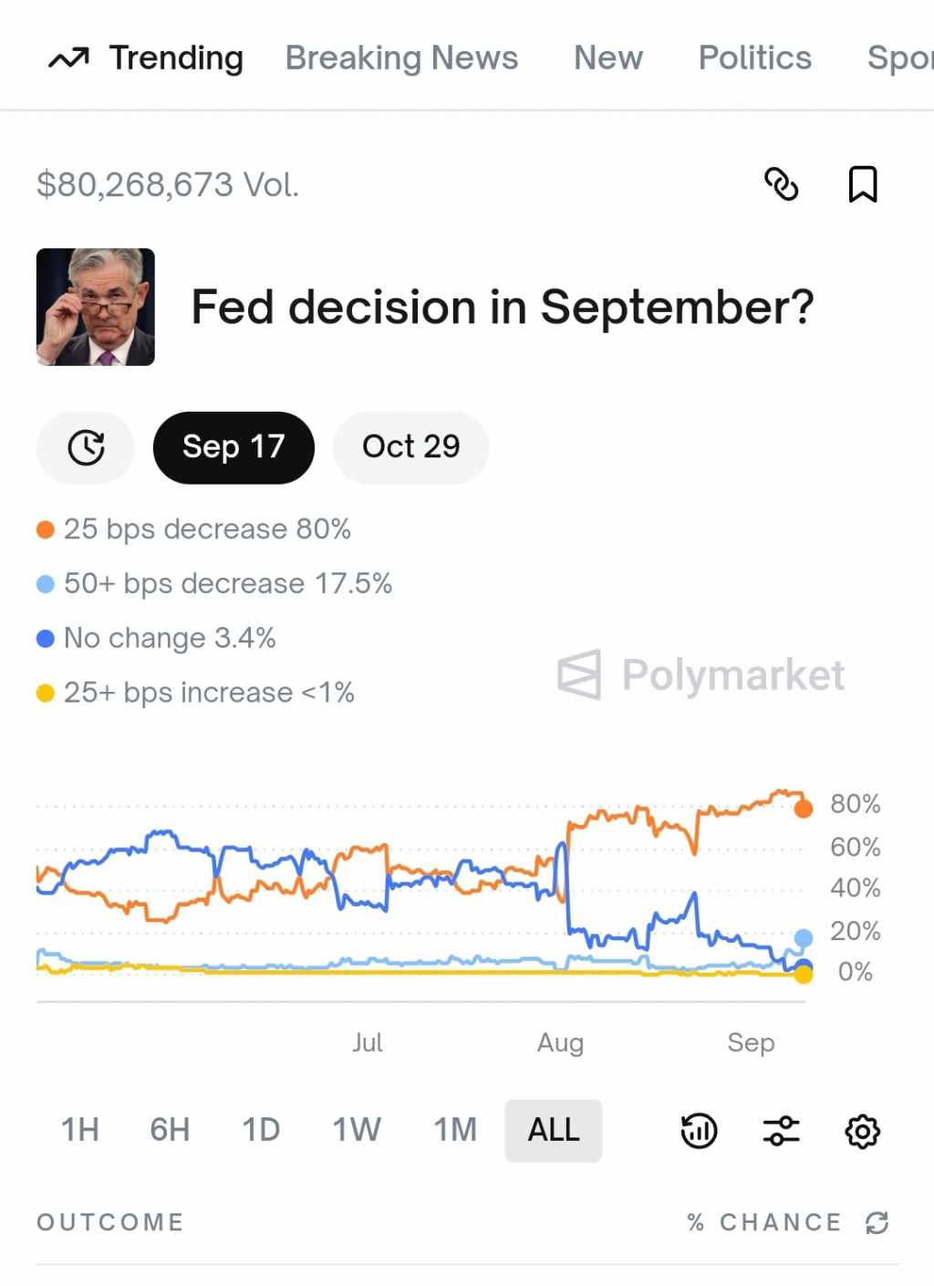Select the ALL time range
The image size is (934, 1286).
coord(554,1130)
